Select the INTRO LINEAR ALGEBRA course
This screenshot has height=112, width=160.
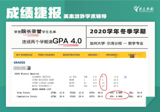43,83
